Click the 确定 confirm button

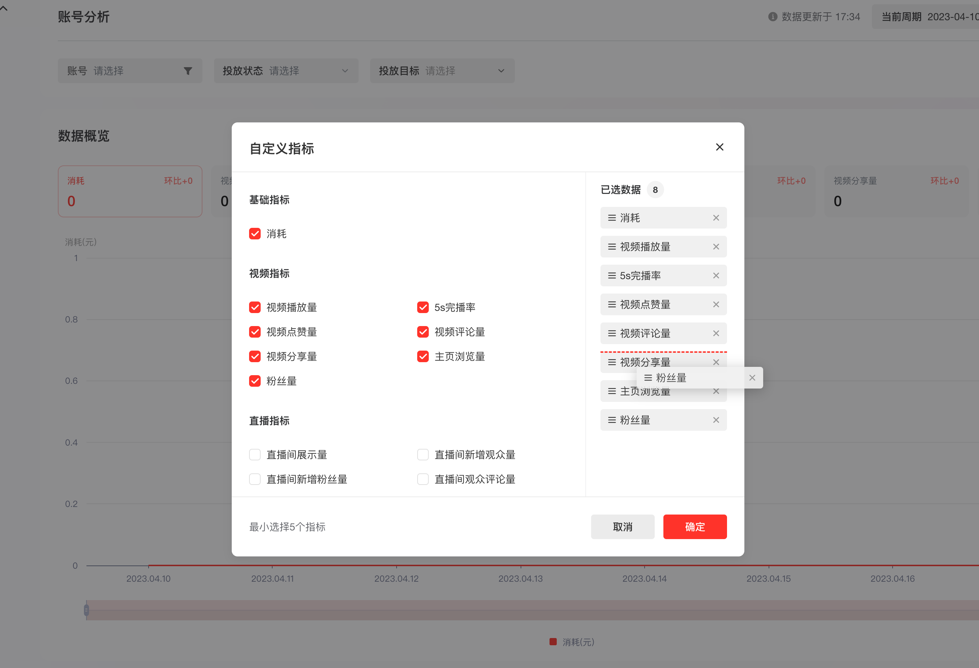[694, 527]
